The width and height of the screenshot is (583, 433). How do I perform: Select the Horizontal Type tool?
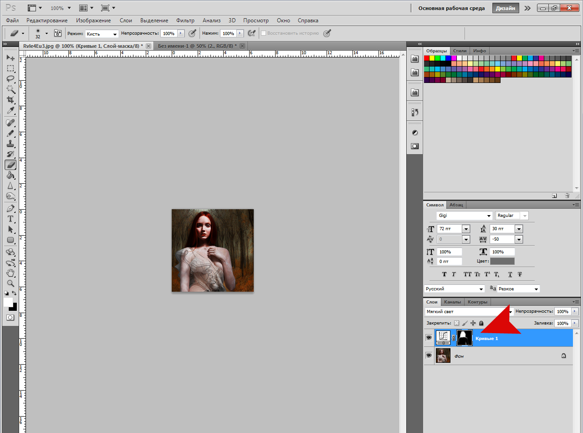(x=10, y=219)
